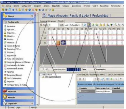The image size is (126, 109).
Task: Open the Archivo menu
Action: pos(8,6)
